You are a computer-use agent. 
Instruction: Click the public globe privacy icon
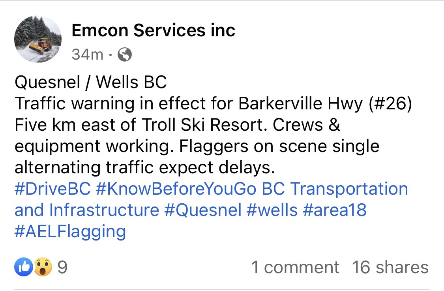[125, 54]
